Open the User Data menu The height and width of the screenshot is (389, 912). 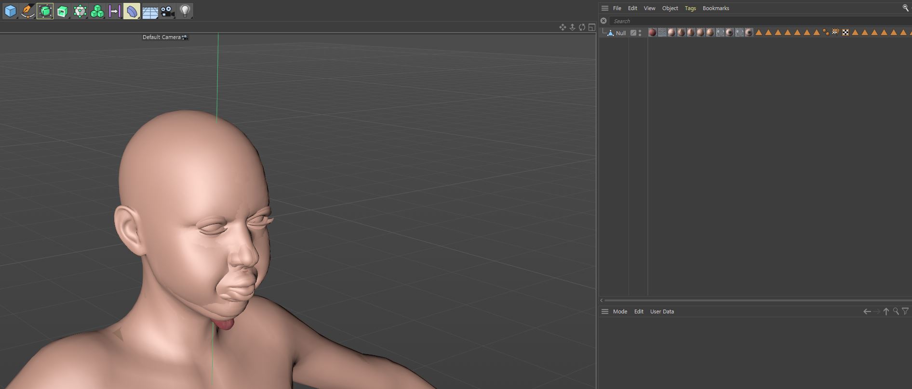pos(662,311)
